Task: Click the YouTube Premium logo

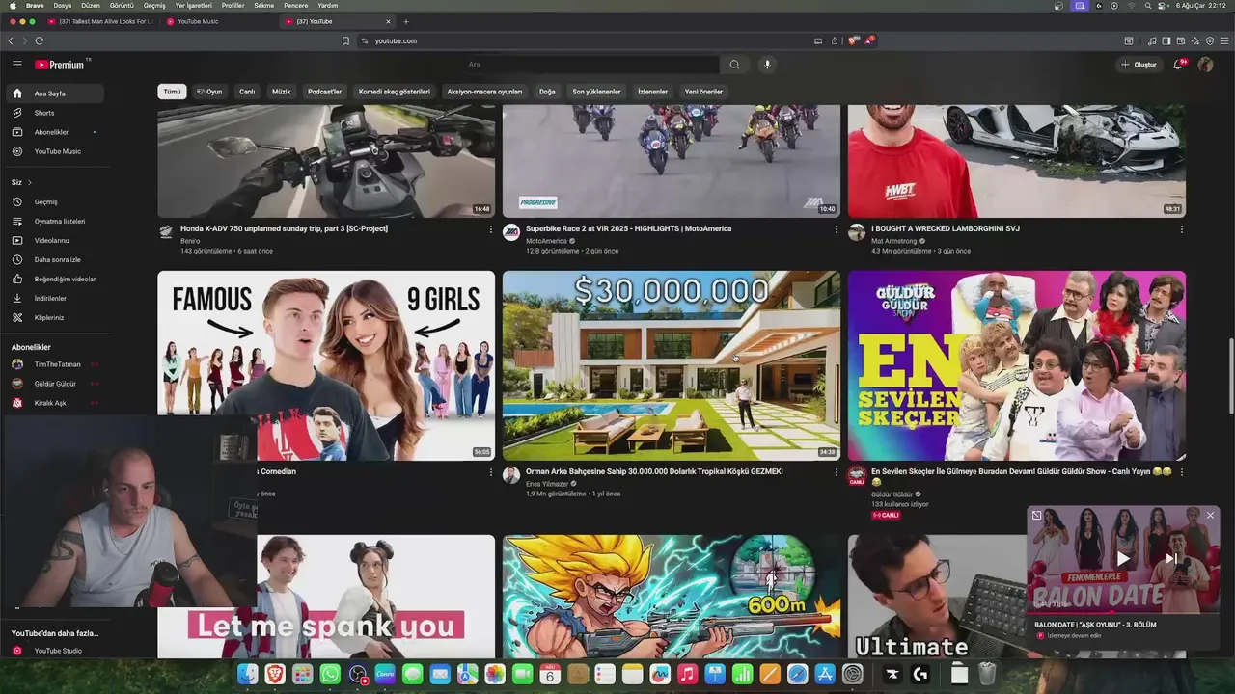Action: [60, 65]
